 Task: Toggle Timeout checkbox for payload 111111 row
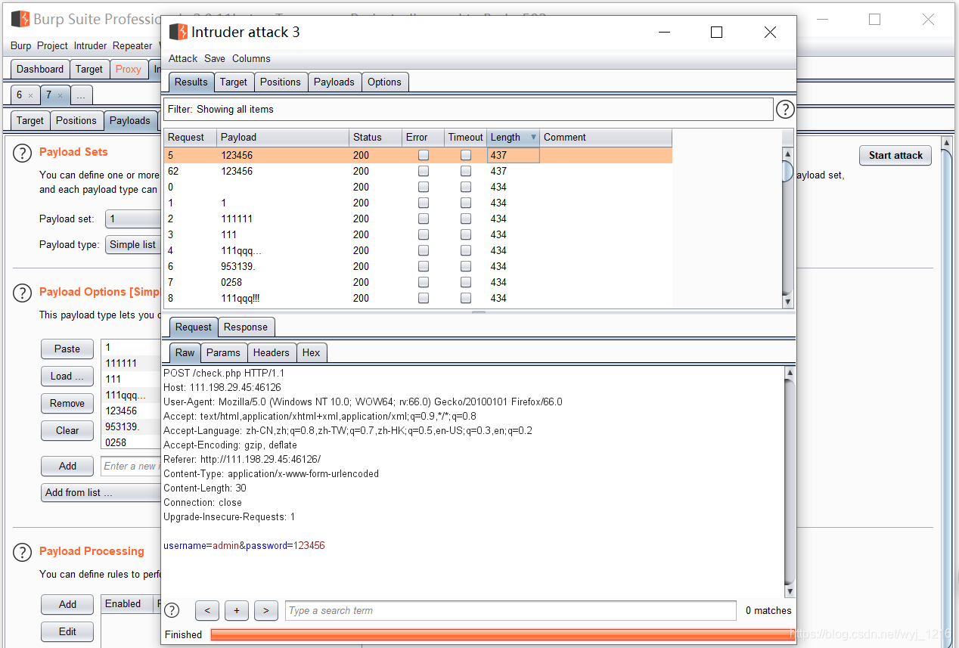click(466, 219)
